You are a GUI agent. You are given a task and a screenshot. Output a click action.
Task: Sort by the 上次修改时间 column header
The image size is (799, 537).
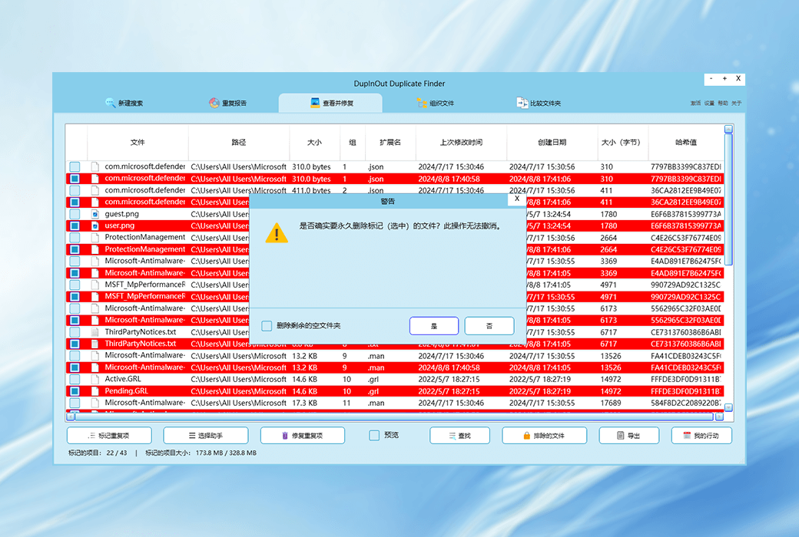point(461,143)
